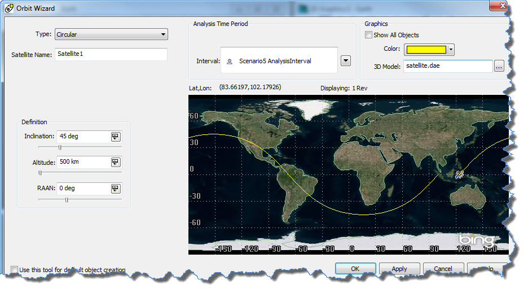Screen dimensions: 528x293
Task: Click the Altitude unit selector icon
Action: [115, 163]
